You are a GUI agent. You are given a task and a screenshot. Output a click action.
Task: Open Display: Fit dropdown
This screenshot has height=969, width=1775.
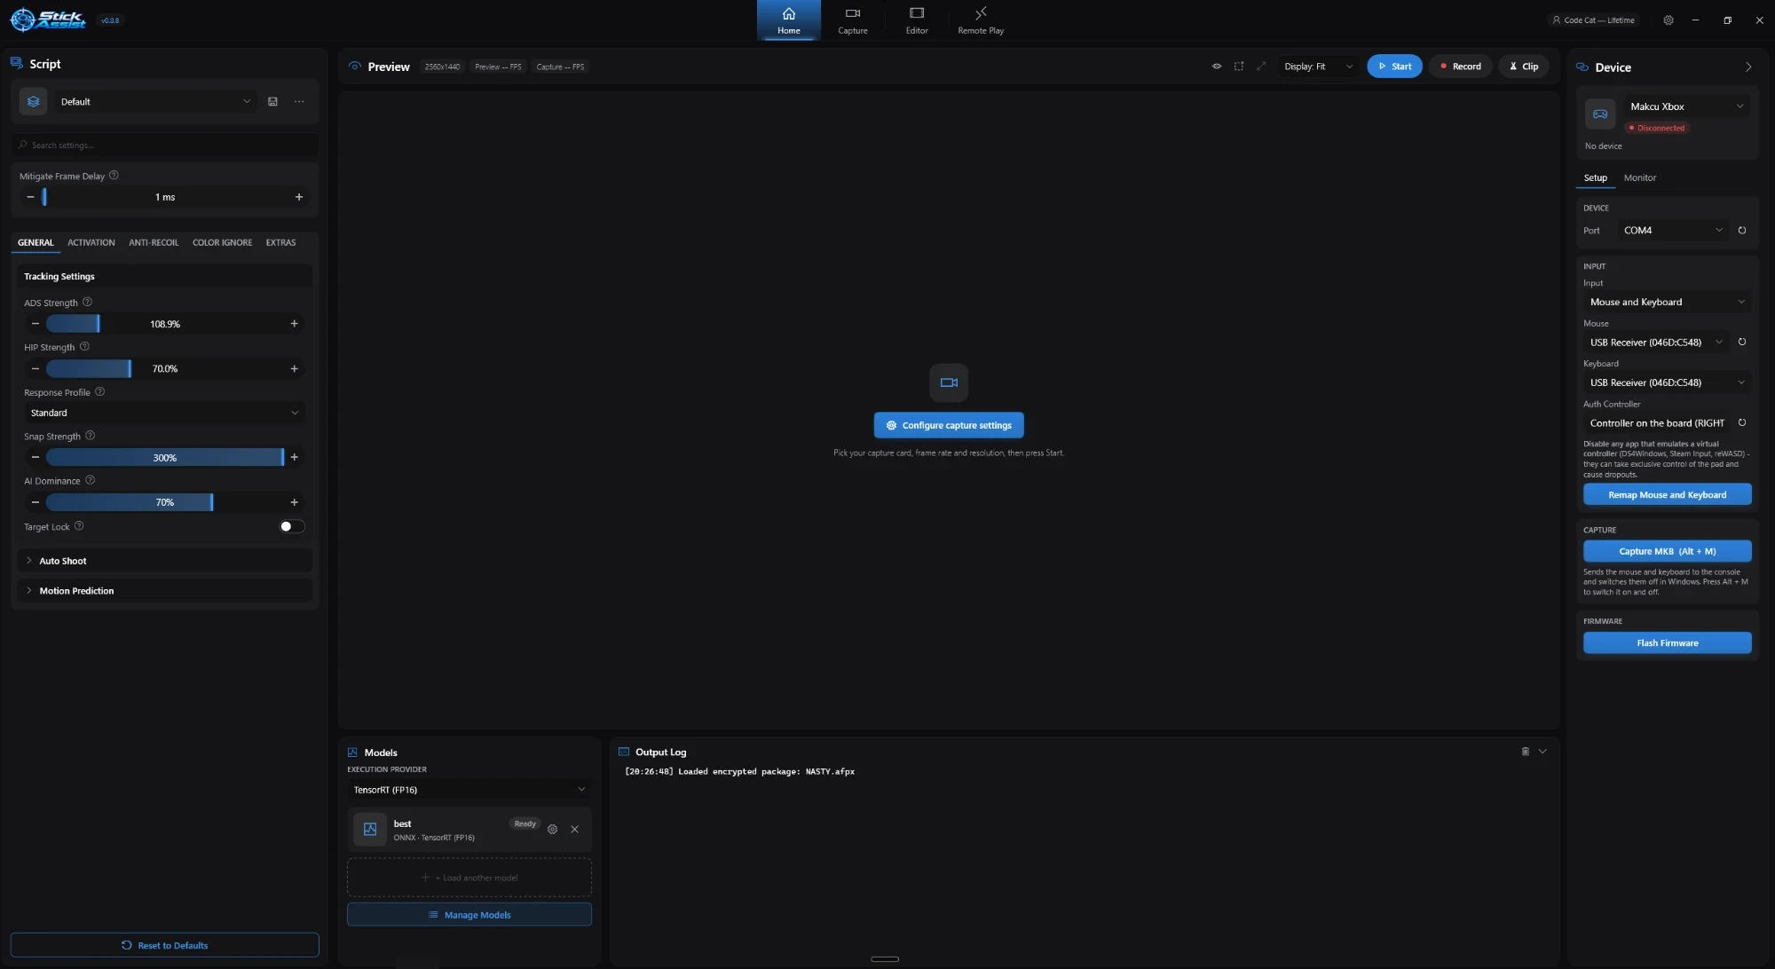(x=1318, y=67)
